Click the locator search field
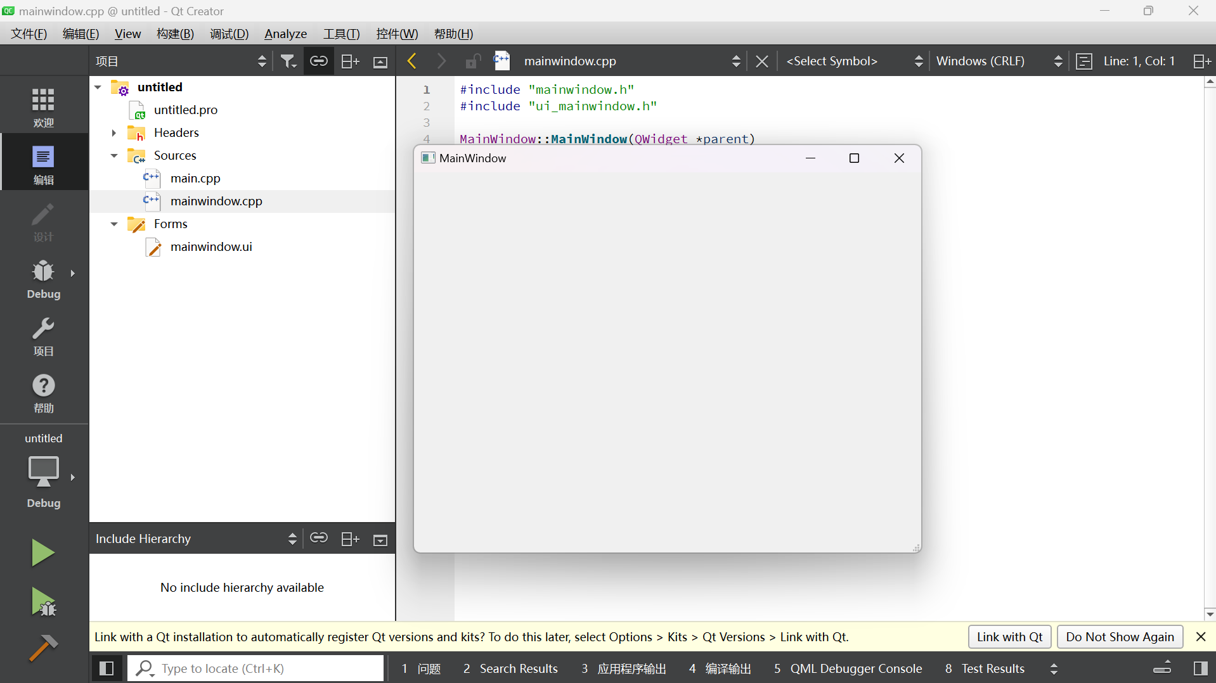Image resolution: width=1216 pixels, height=683 pixels. click(x=256, y=668)
